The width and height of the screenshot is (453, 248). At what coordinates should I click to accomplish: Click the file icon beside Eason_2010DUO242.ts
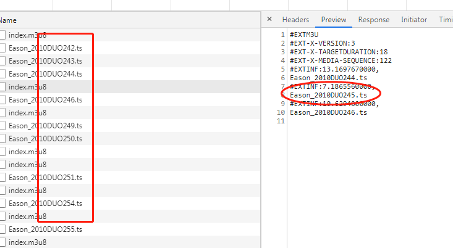pos(2,48)
